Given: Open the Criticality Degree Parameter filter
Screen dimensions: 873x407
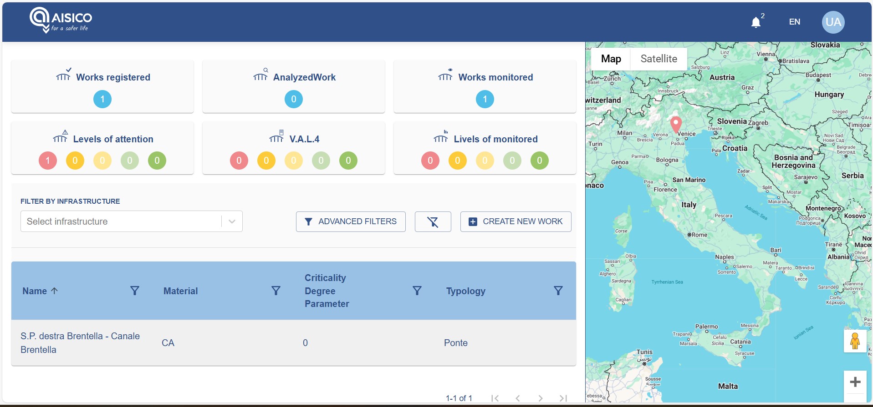Looking at the screenshot, I should [417, 291].
